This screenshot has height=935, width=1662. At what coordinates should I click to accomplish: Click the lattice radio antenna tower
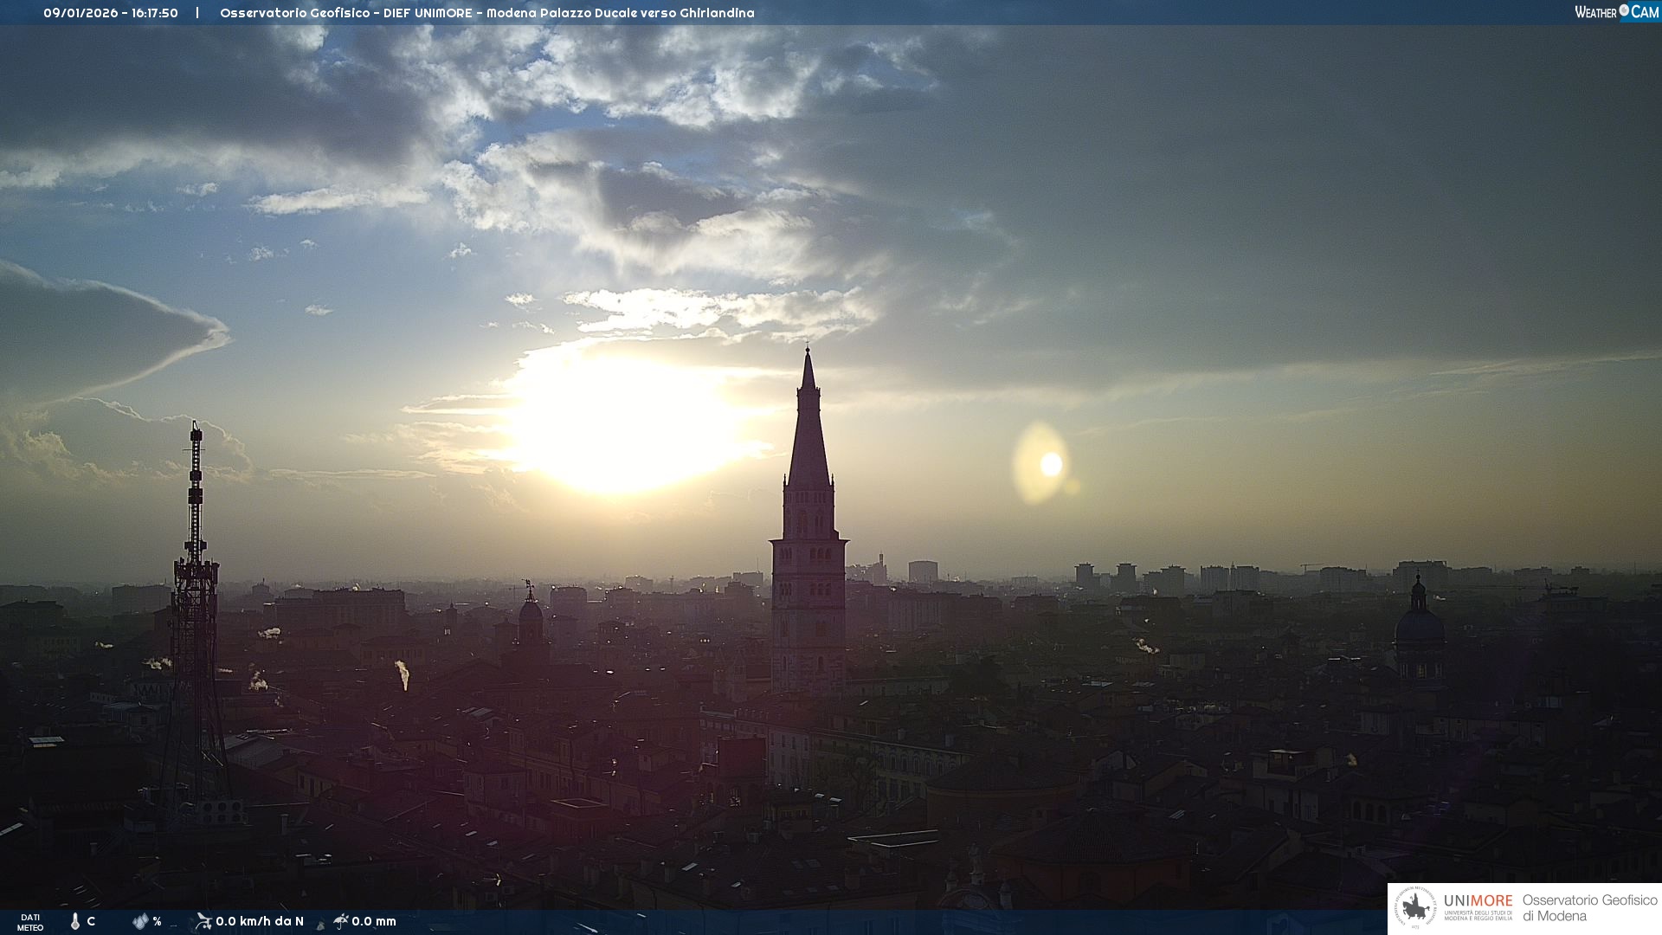pos(195,606)
